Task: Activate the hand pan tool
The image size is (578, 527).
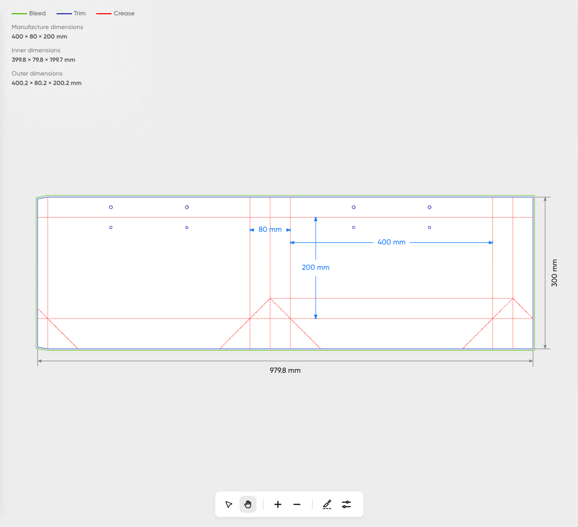Action: click(248, 504)
